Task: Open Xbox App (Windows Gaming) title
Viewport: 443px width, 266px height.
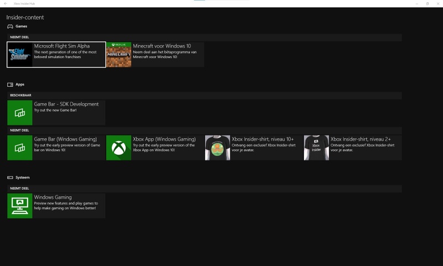Action: (x=164, y=139)
